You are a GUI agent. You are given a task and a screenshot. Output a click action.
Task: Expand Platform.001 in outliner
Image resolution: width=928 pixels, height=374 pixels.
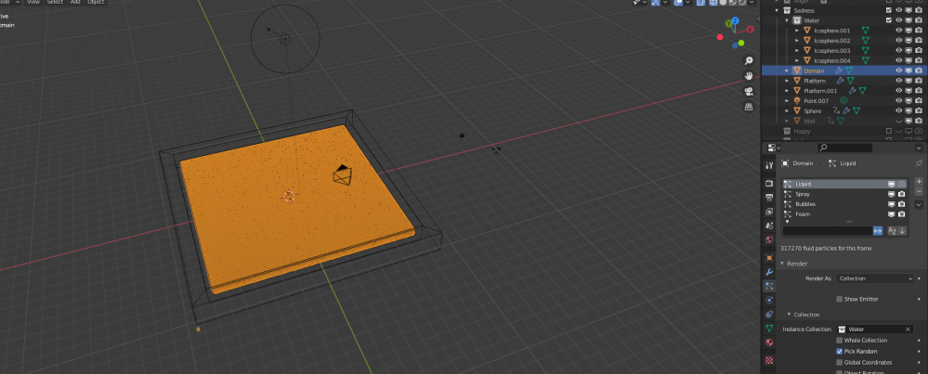pos(787,91)
